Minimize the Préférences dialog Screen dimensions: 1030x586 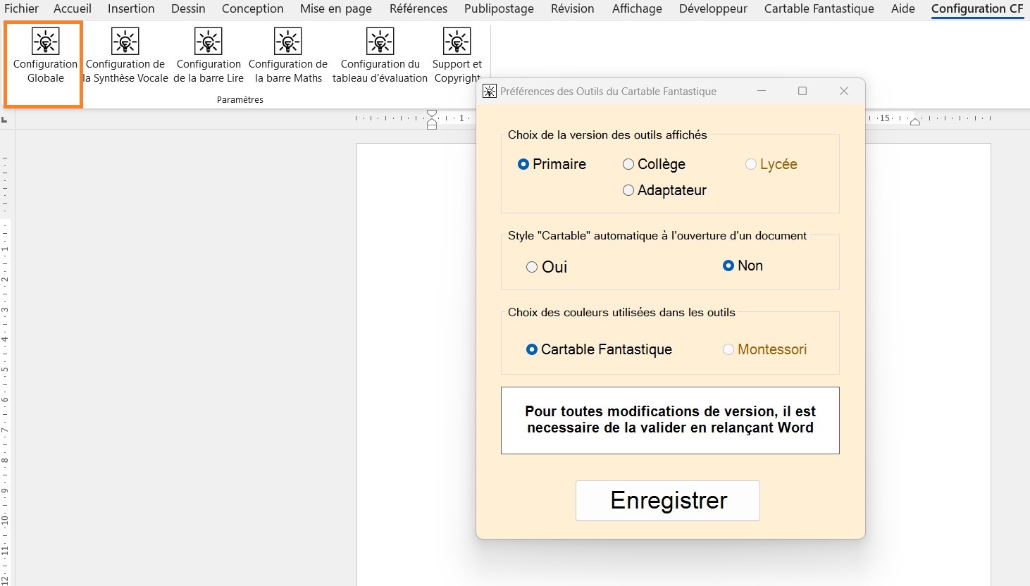point(762,91)
